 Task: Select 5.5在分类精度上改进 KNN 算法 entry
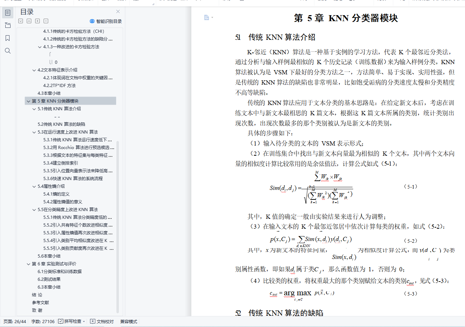[x=68, y=210]
